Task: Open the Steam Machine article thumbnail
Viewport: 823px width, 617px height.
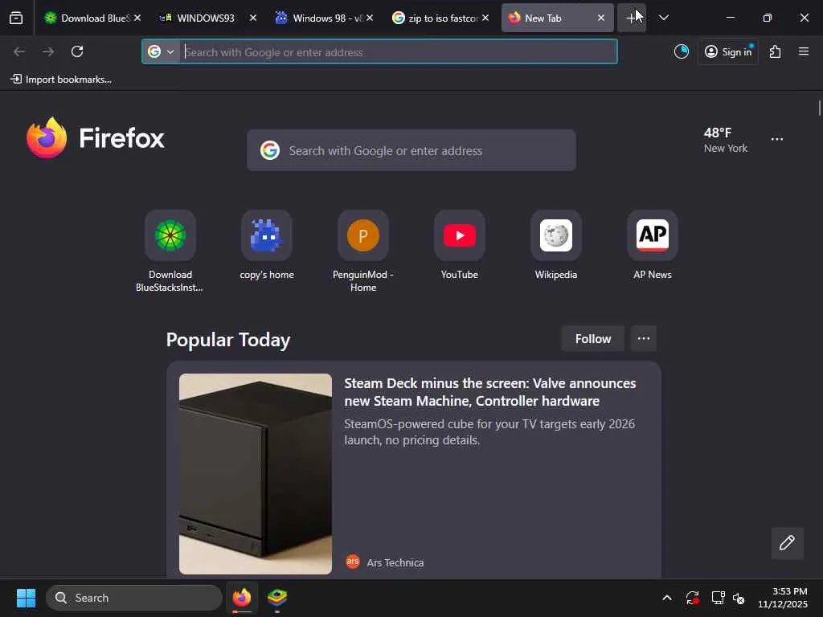Action: (256, 474)
